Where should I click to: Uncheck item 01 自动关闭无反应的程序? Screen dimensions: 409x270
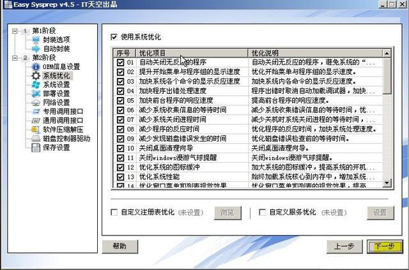(x=120, y=63)
